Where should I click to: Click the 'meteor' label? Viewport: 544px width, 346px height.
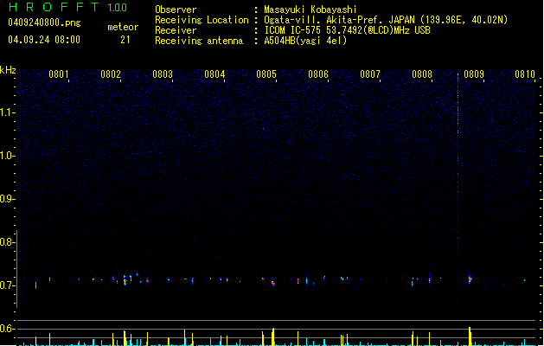[123, 27]
